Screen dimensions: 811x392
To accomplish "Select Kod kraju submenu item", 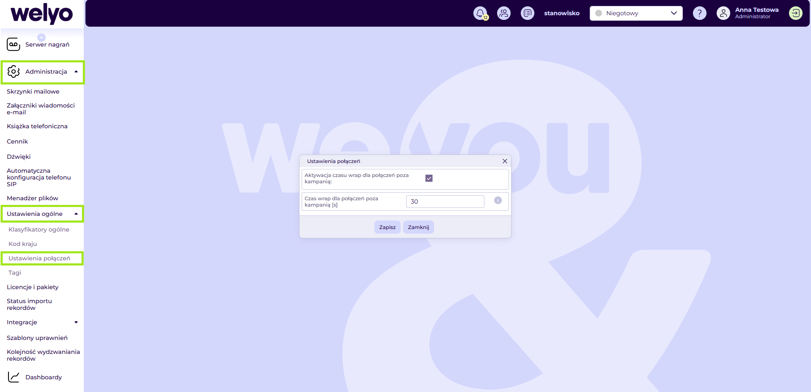I will (x=23, y=244).
